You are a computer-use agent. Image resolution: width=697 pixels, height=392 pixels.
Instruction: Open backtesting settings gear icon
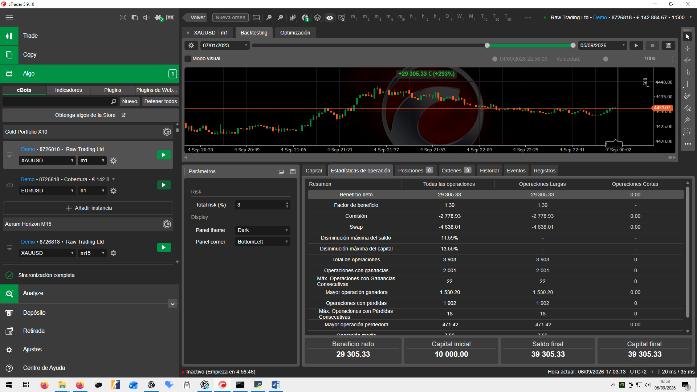tap(191, 45)
